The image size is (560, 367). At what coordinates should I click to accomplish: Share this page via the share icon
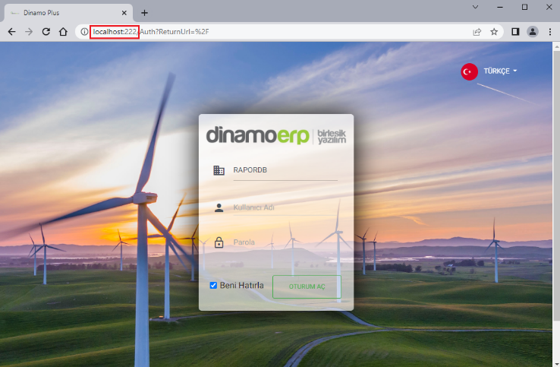coord(477,32)
